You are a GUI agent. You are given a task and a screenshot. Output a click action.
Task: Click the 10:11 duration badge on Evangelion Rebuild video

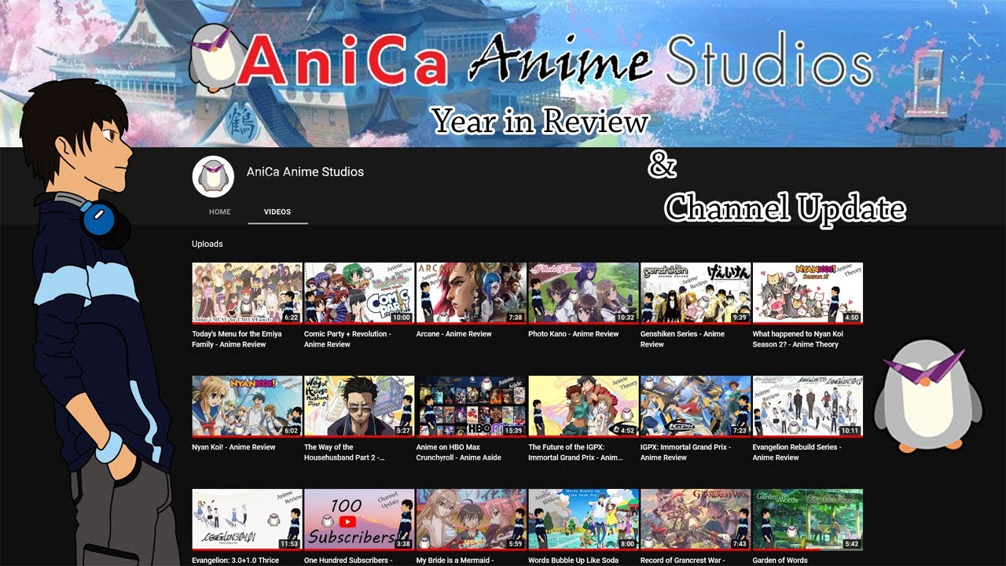(850, 431)
